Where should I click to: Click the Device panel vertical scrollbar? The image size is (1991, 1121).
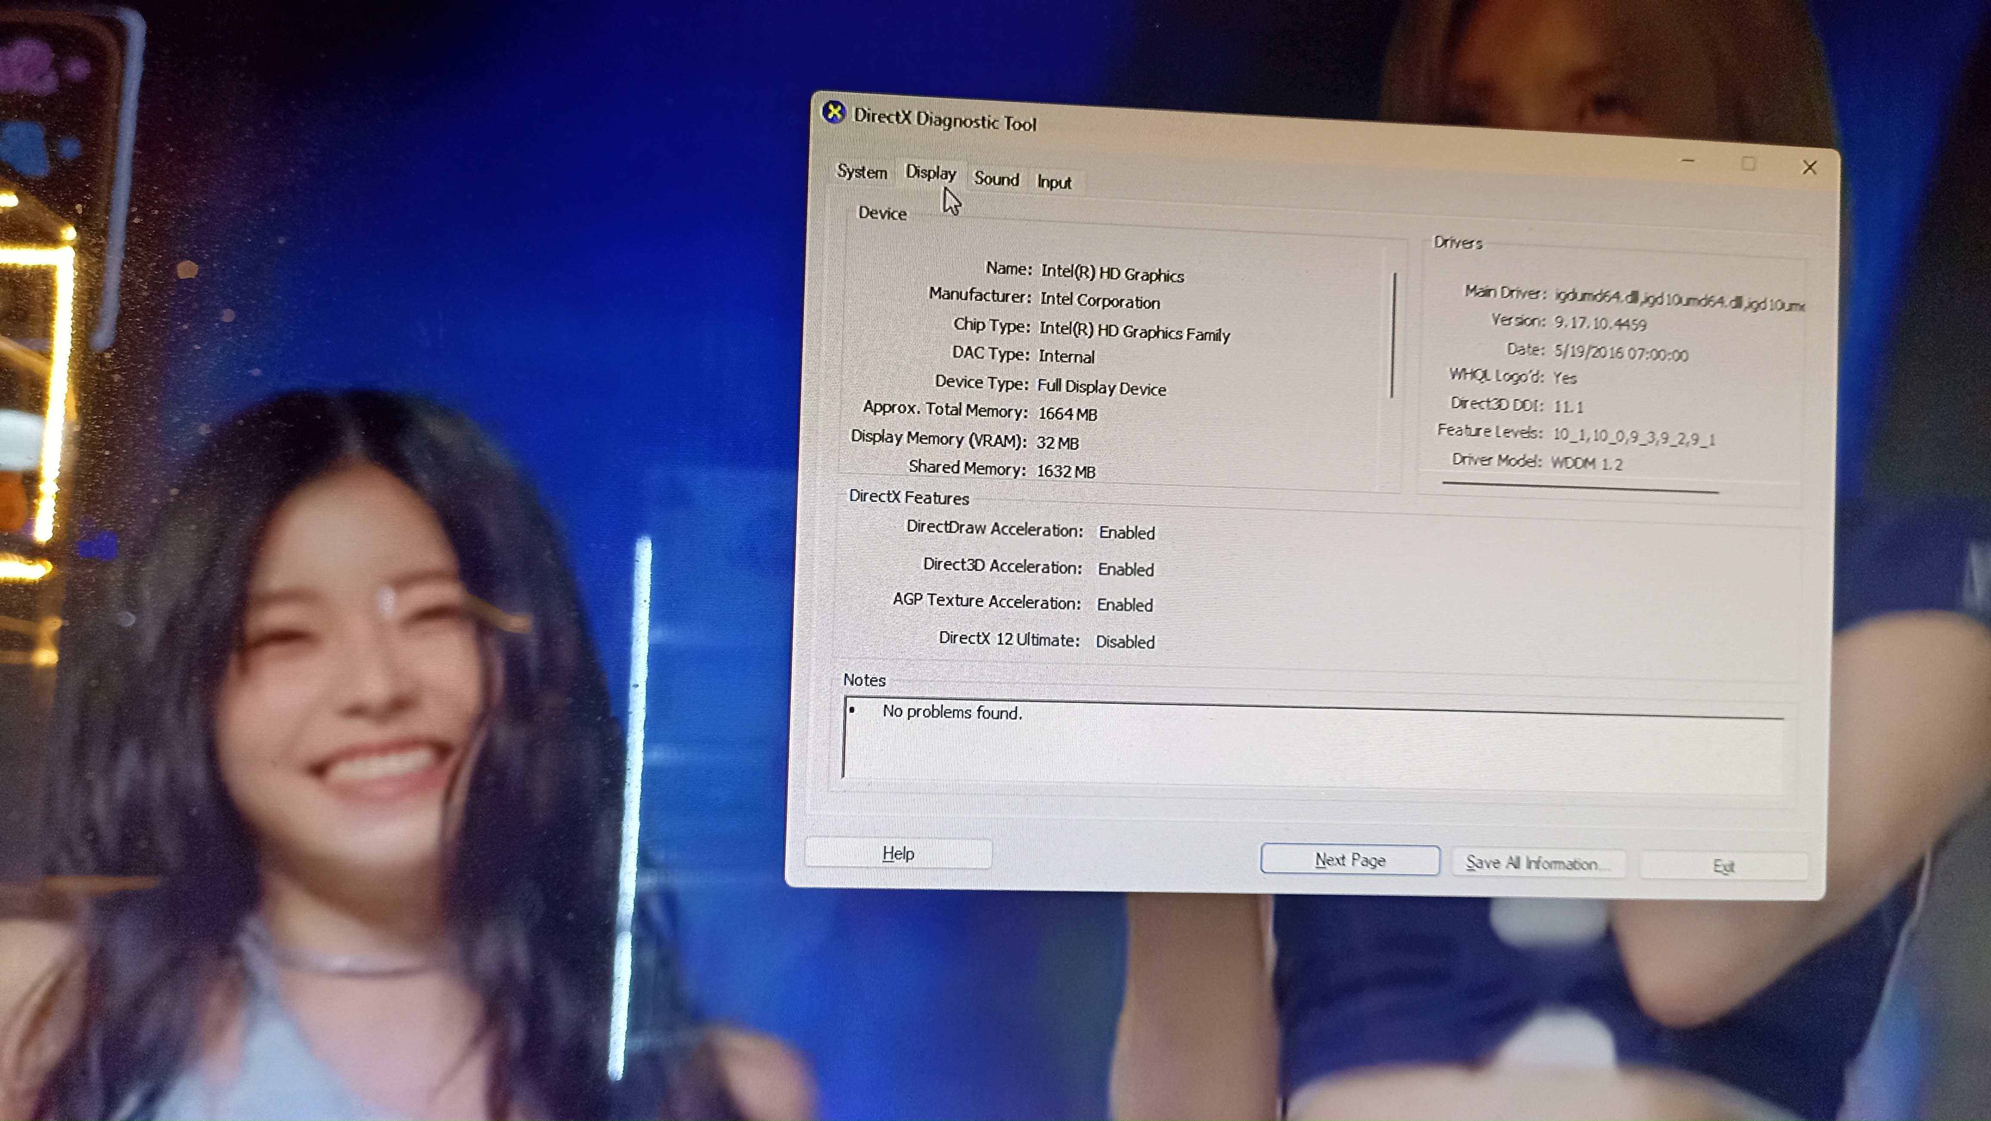point(1393,334)
